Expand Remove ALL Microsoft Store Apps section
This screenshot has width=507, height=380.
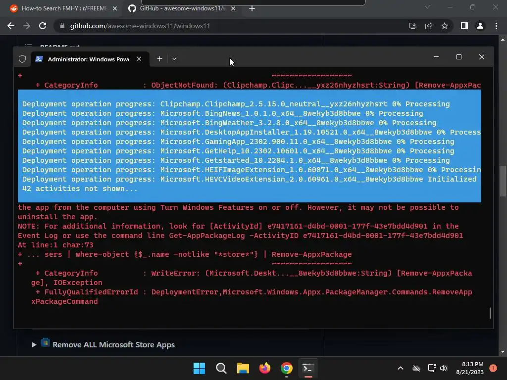coord(34,345)
